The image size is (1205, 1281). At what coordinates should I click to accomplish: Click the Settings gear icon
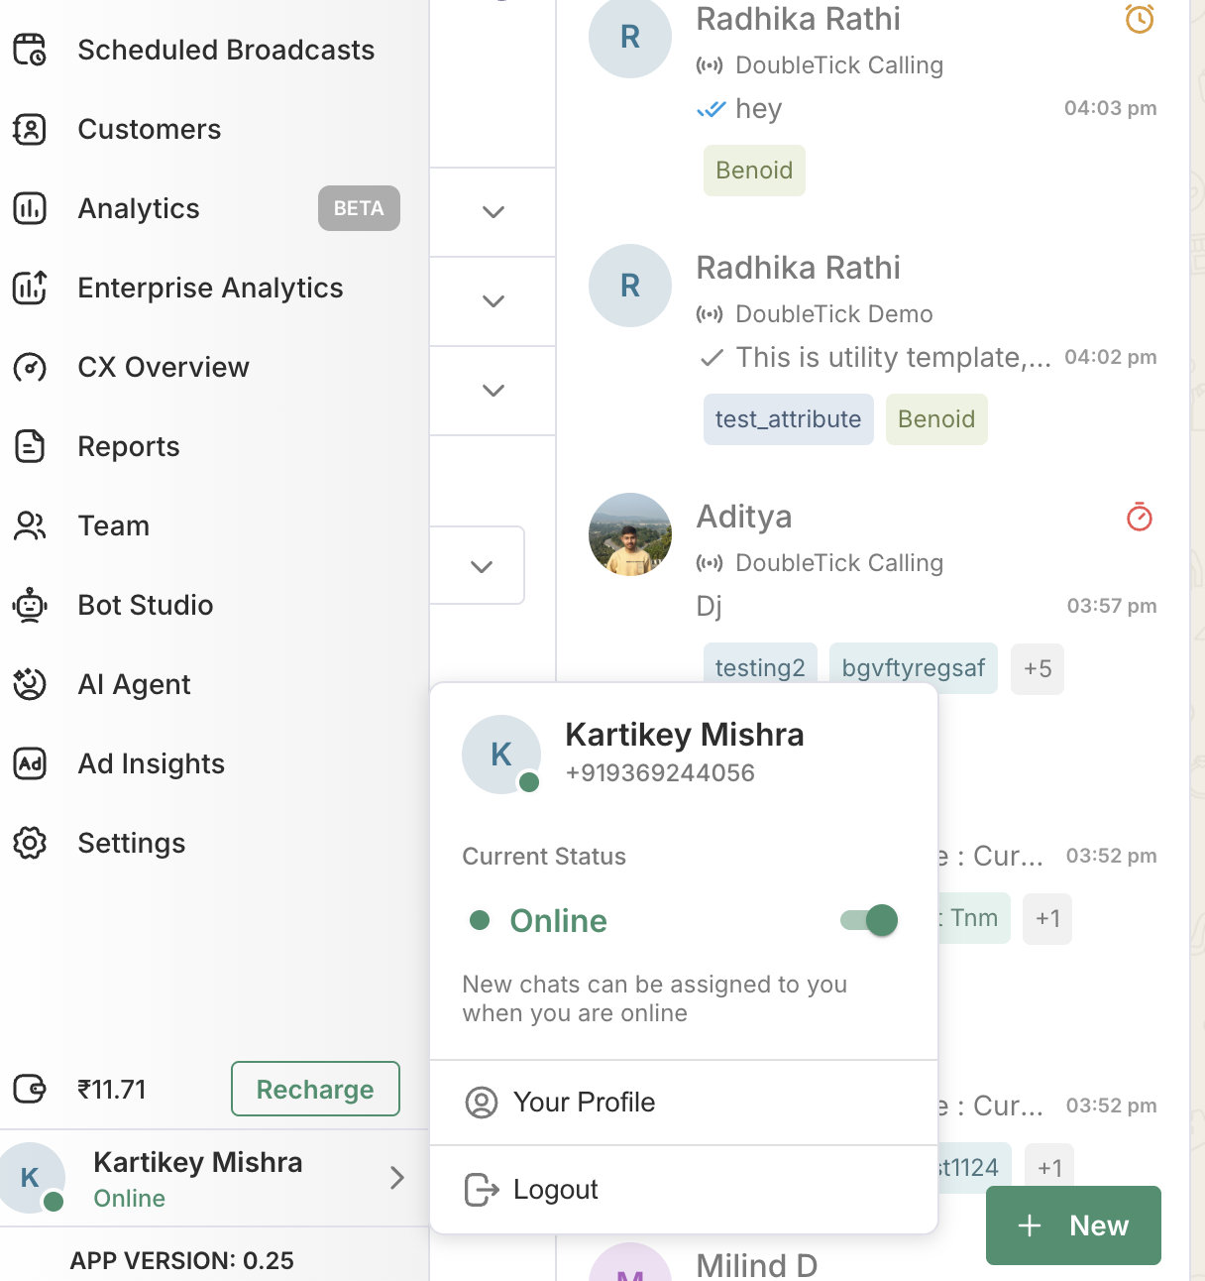point(30,843)
